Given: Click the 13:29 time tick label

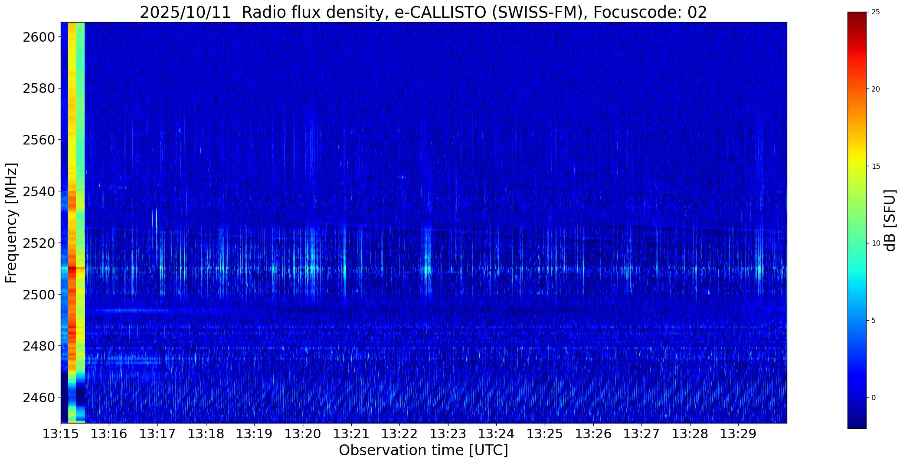Looking at the screenshot, I should point(739,434).
